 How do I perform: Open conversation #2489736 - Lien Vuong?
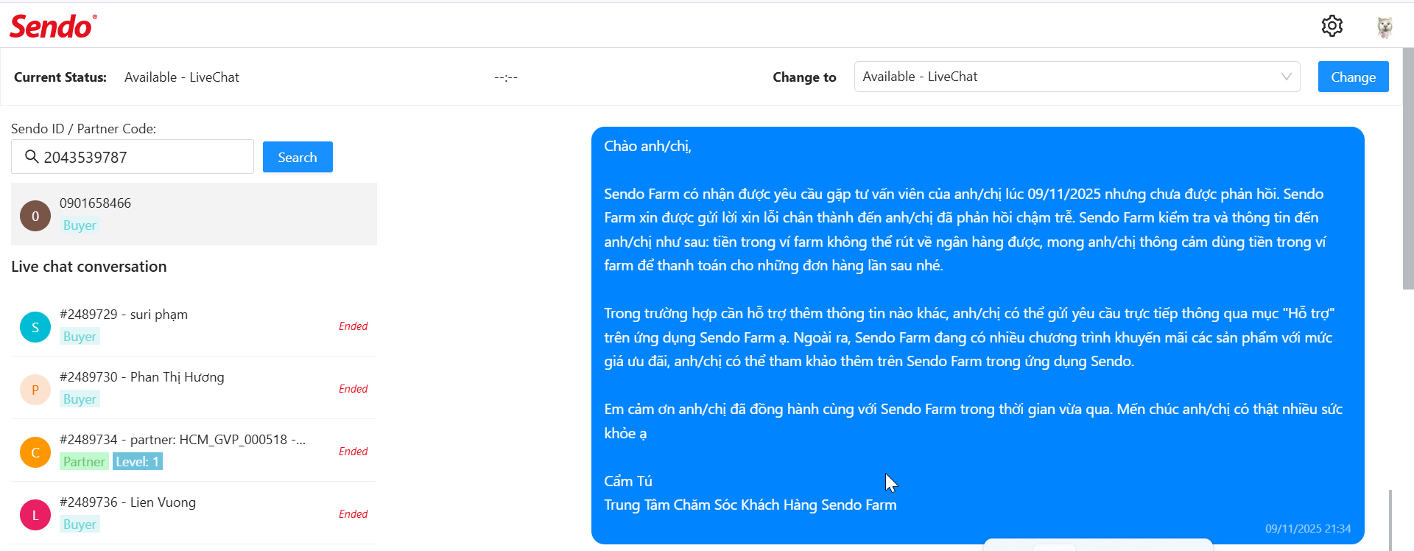point(194,513)
